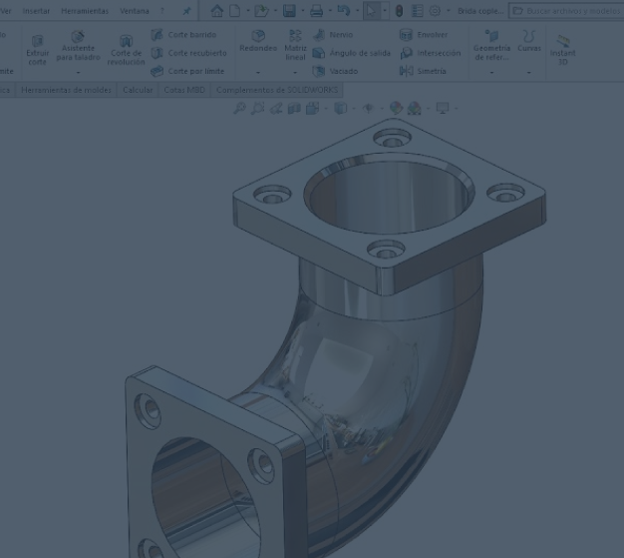Click the Rebuild traffic light icon
The width and height of the screenshot is (624, 558).
(399, 11)
